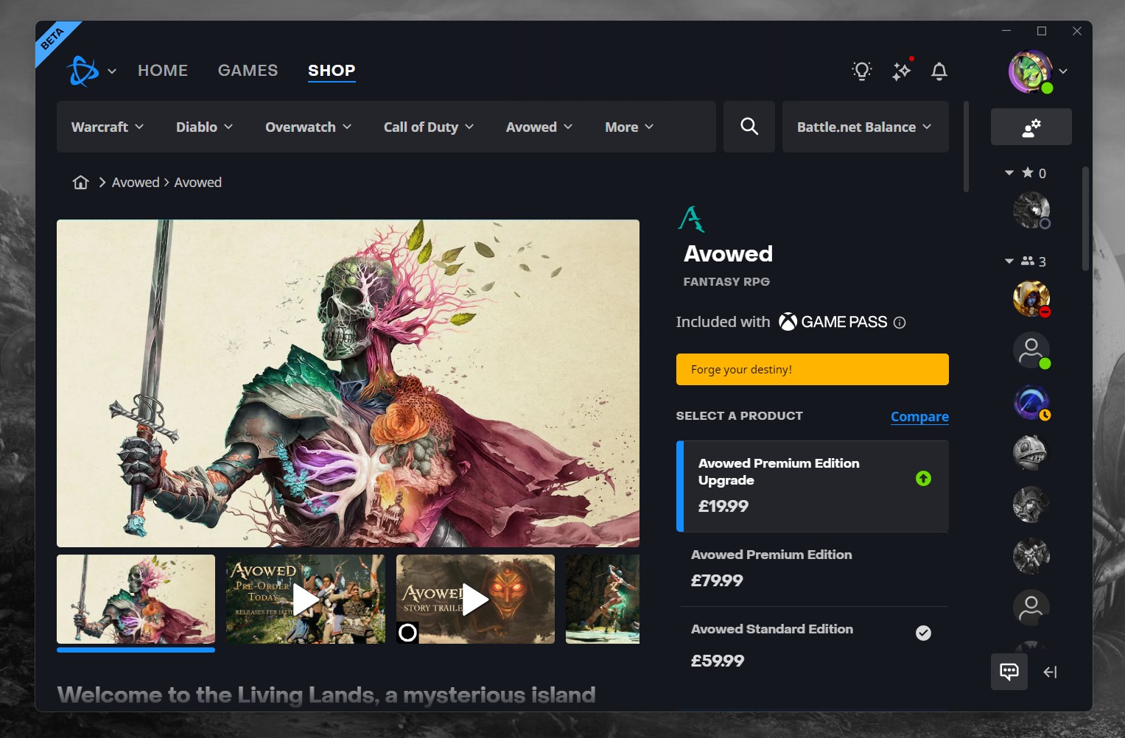Open the Battle.net logo menu
The height and width of the screenshot is (738, 1125).
[x=91, y=71]
